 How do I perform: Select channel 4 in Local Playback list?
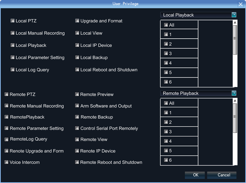[x=166, y=63]
